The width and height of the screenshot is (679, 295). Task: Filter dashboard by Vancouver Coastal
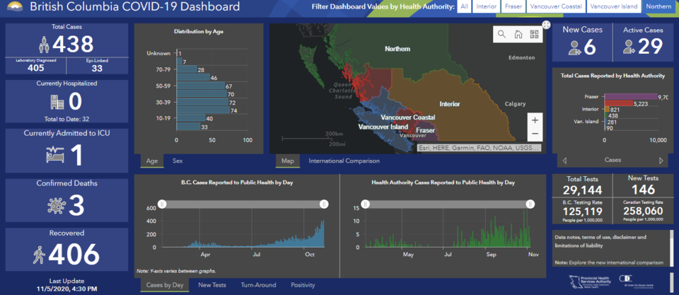[x=556, y=6]
